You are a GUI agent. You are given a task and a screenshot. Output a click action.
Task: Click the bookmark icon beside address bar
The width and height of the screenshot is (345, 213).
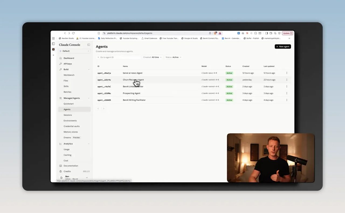(99, 33)
